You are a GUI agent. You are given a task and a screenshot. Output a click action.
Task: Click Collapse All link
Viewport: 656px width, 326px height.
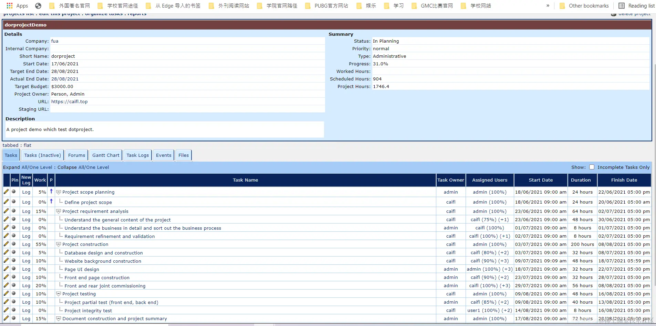tap(82, 167)
